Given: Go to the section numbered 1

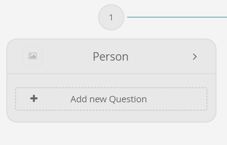Looking at the screenshot, I should coord(111,18).
